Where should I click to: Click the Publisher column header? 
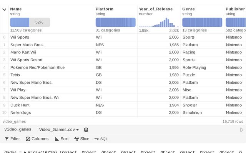(235, 9)
